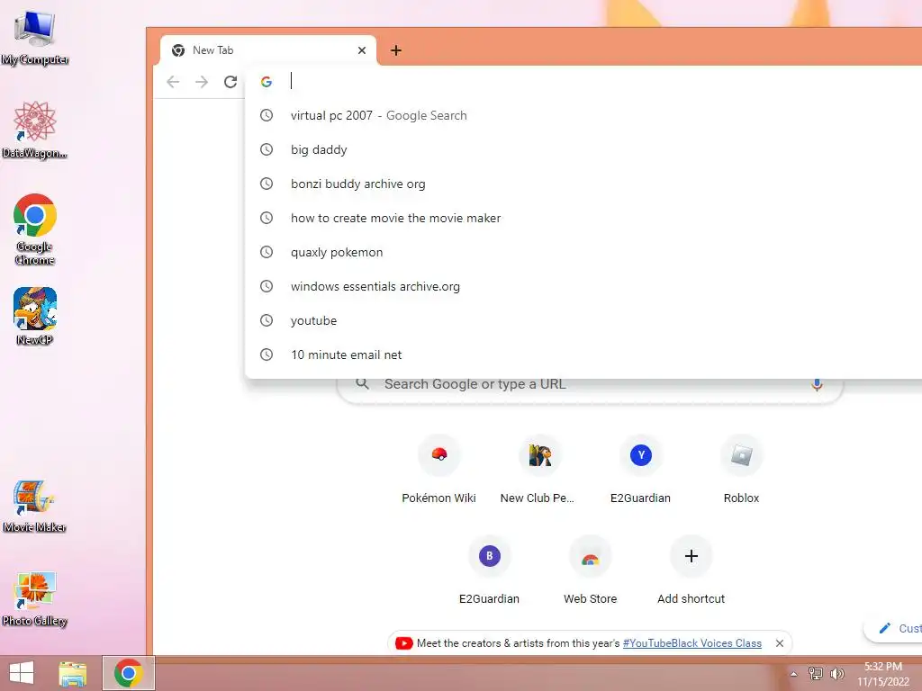Viewport: 922px width, 691px height.
Task: Click Chrome icon in taskbar
Action: (x=129, y=673)
